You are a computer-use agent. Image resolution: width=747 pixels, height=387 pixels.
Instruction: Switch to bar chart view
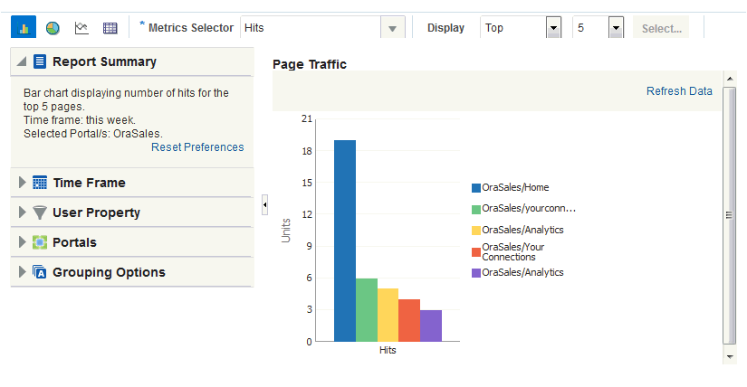pos(24,28)
